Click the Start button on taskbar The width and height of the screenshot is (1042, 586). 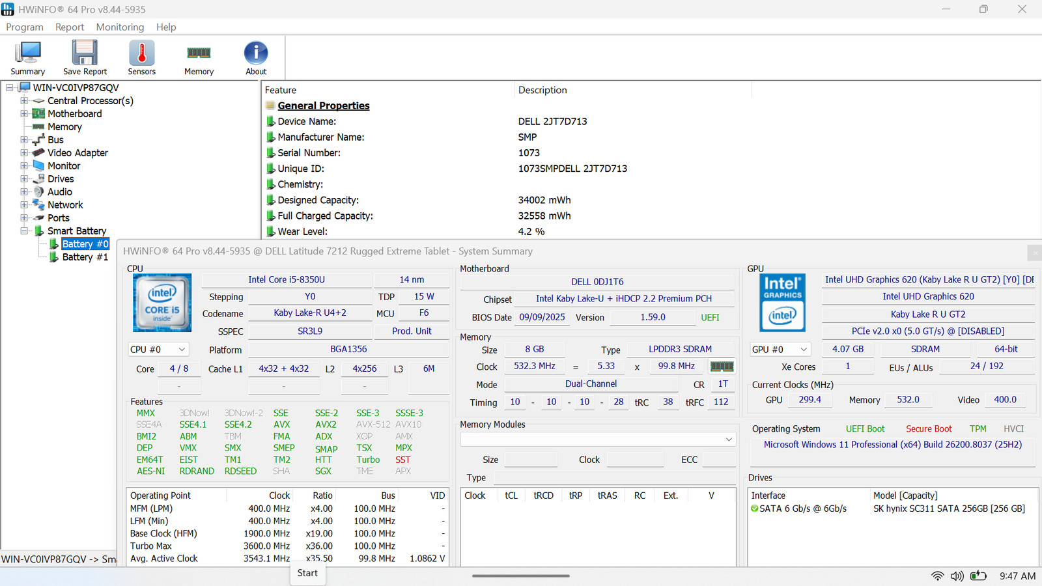307,573
